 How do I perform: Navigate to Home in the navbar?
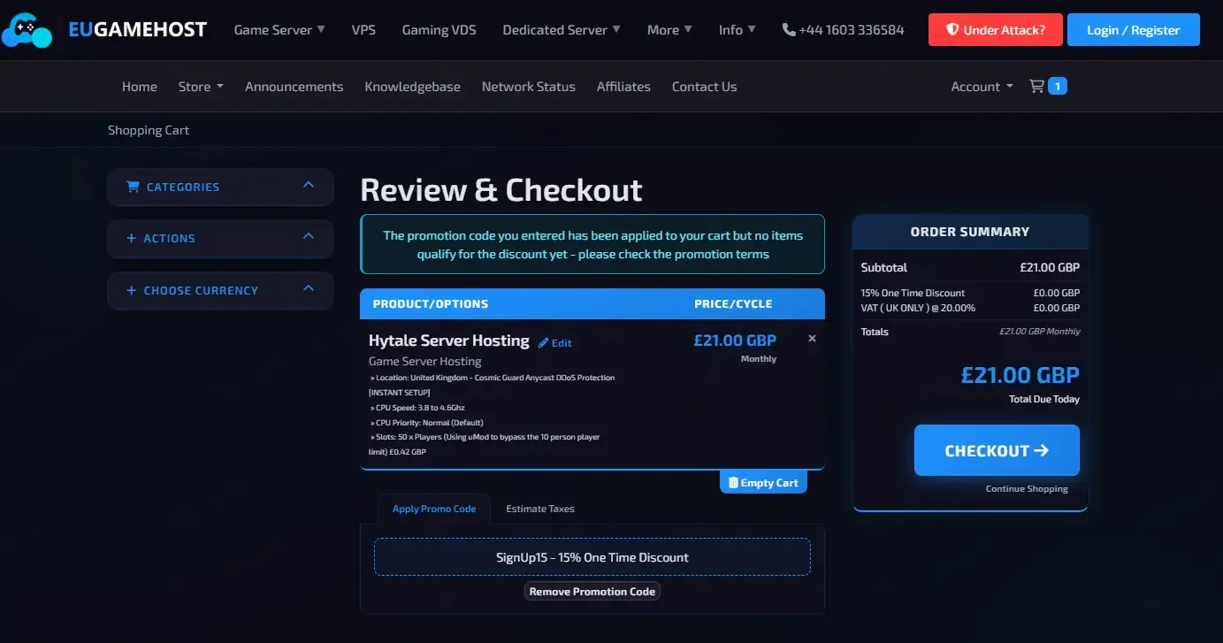[140, 86]
